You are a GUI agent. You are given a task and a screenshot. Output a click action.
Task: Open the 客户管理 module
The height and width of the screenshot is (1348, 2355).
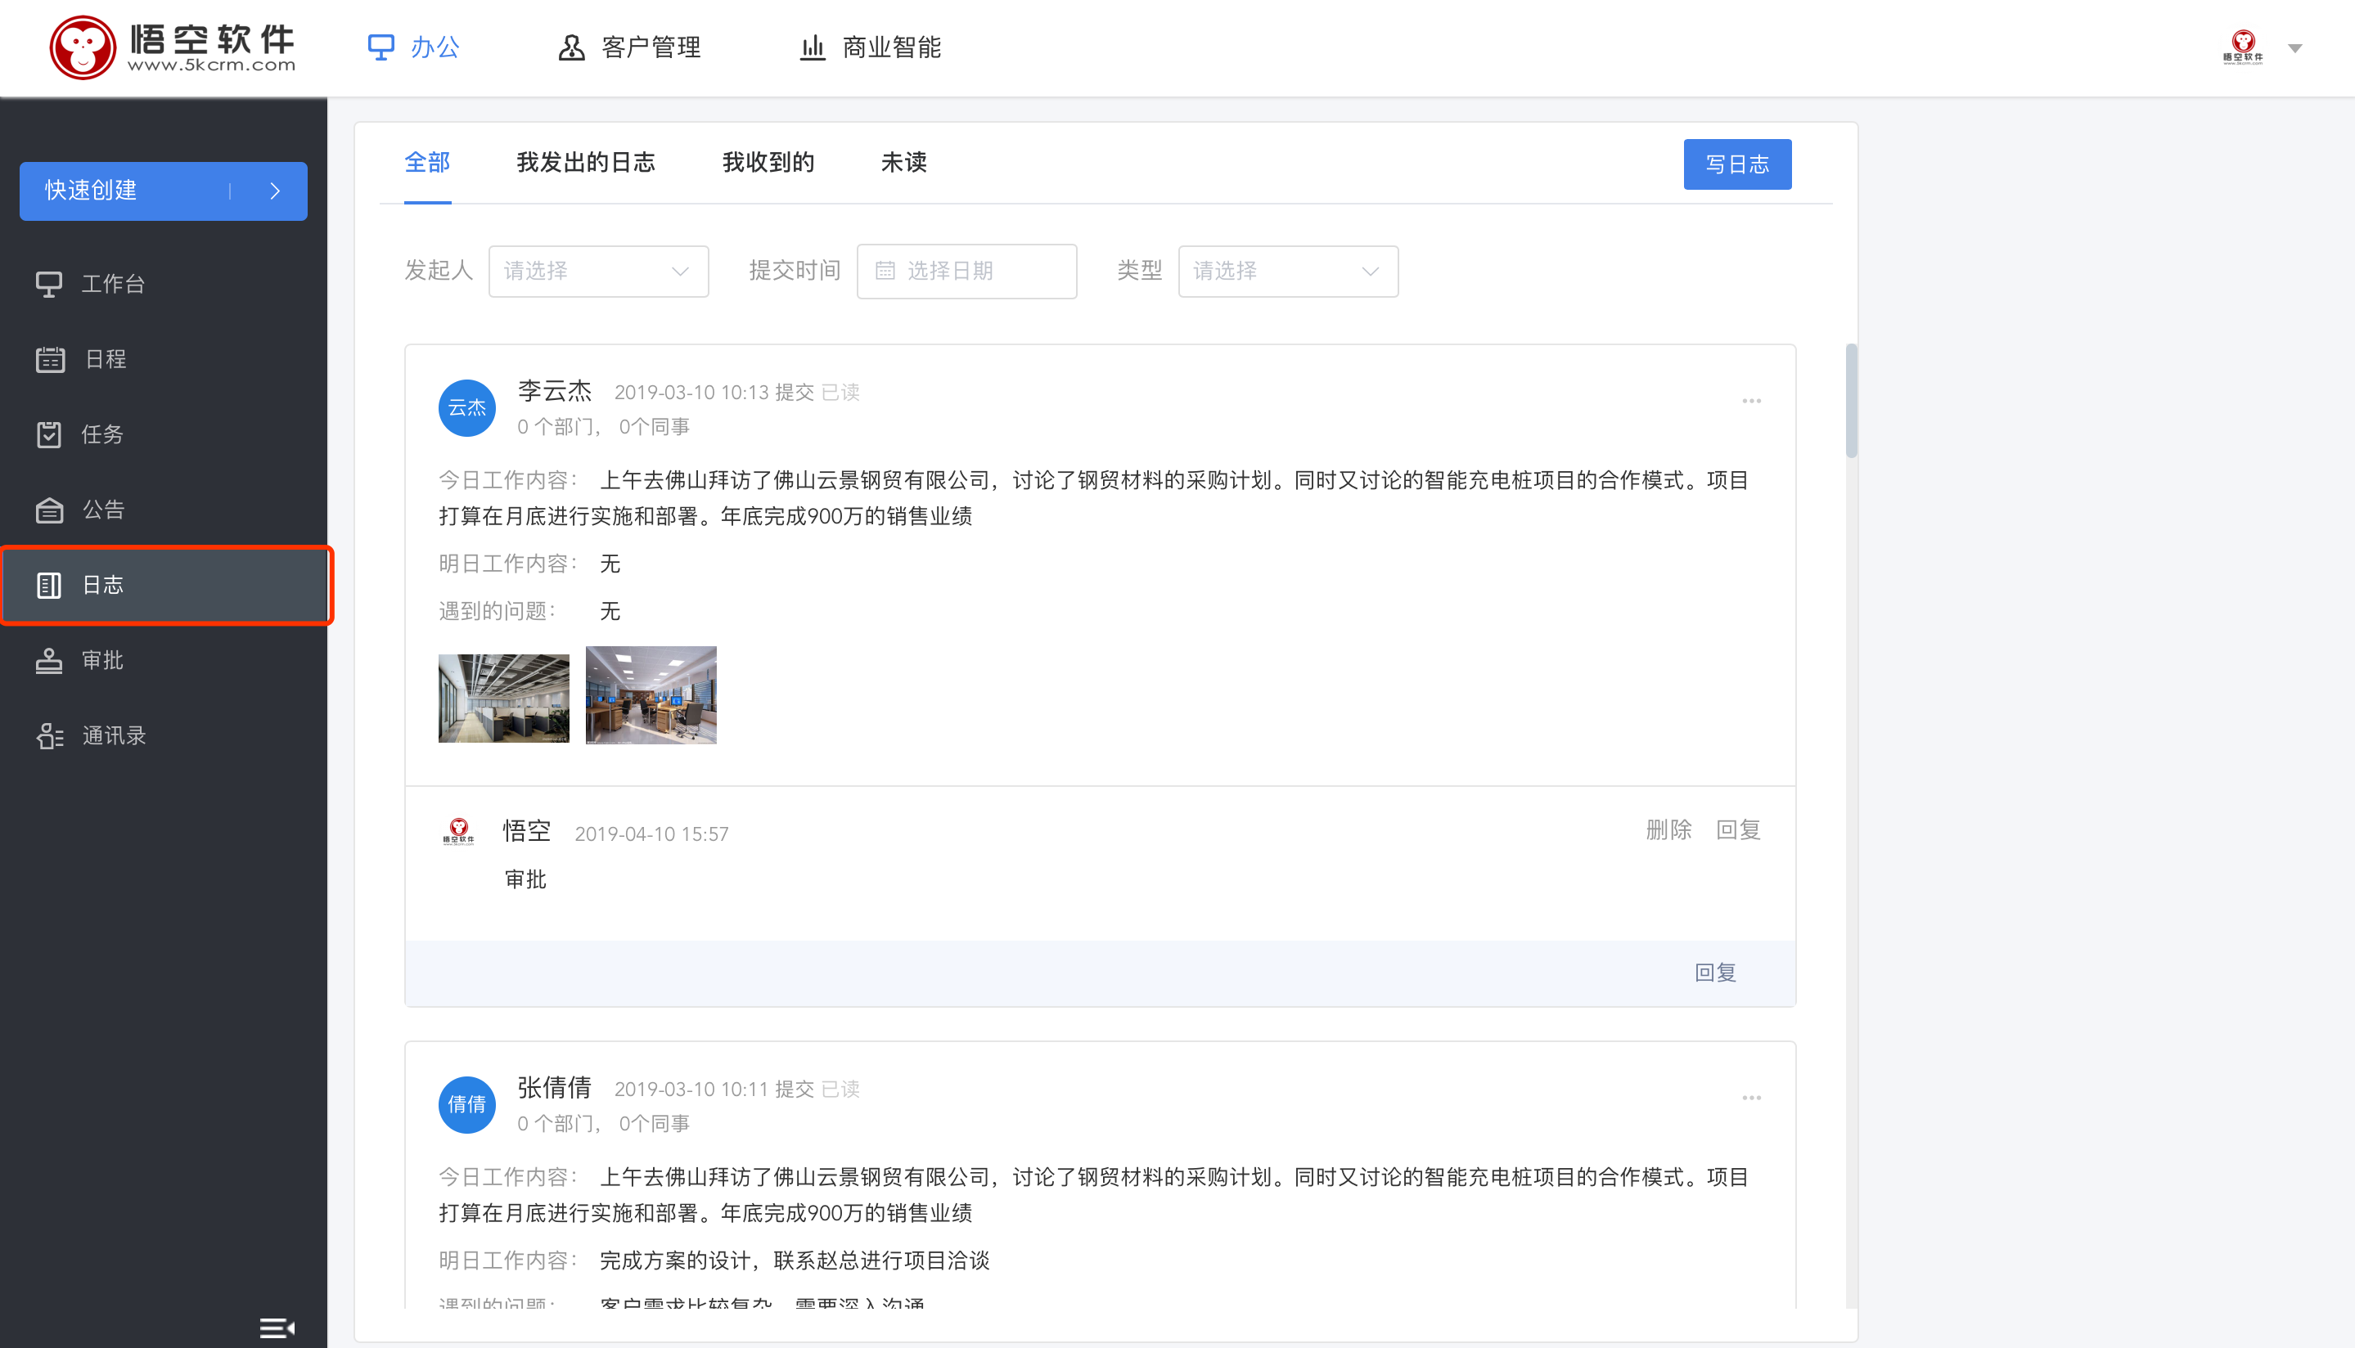click(628, 47)
